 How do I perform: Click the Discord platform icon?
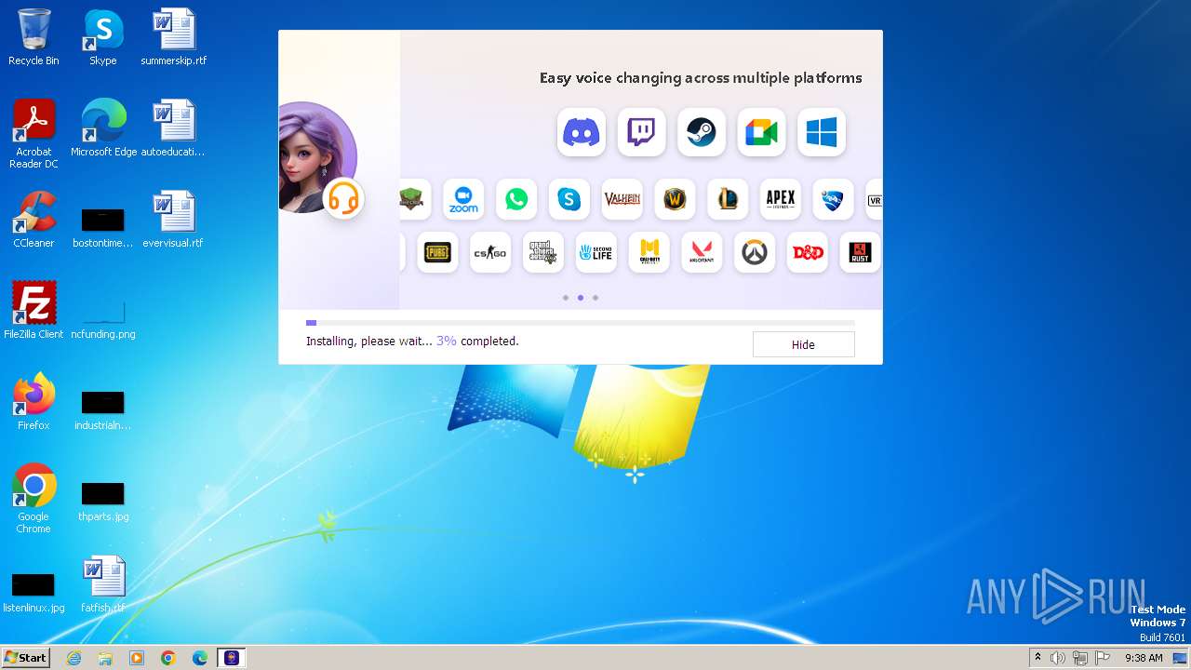pyautogui.click(x=582, y=132)
